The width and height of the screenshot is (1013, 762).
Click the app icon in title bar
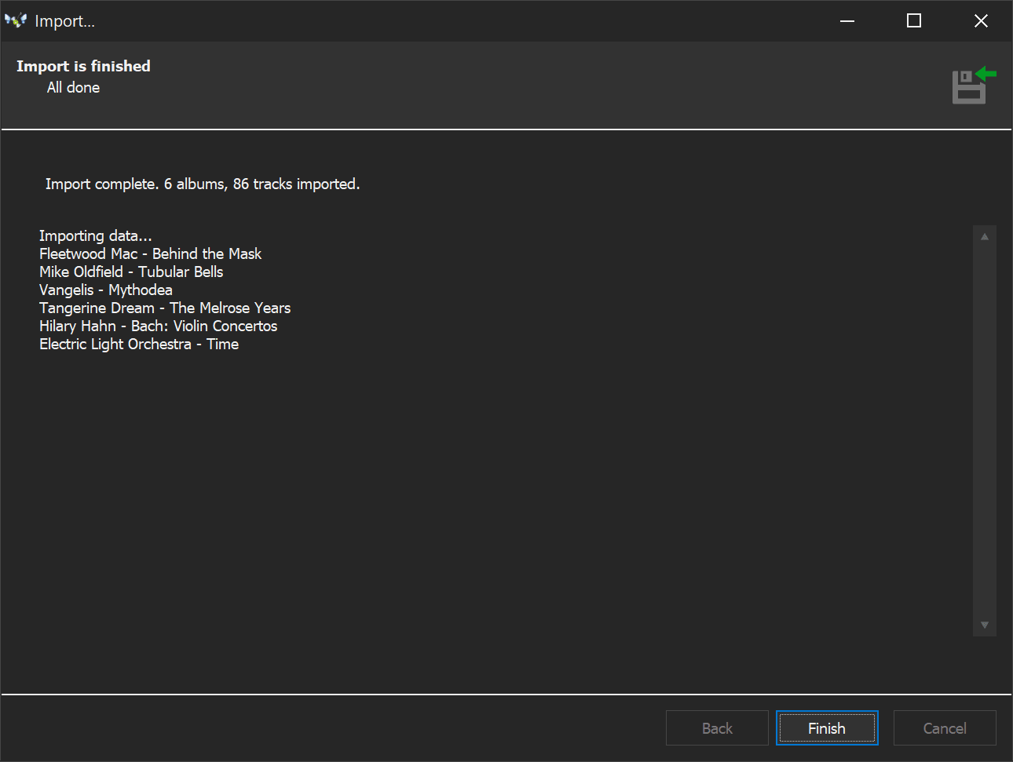coord(16,20)
